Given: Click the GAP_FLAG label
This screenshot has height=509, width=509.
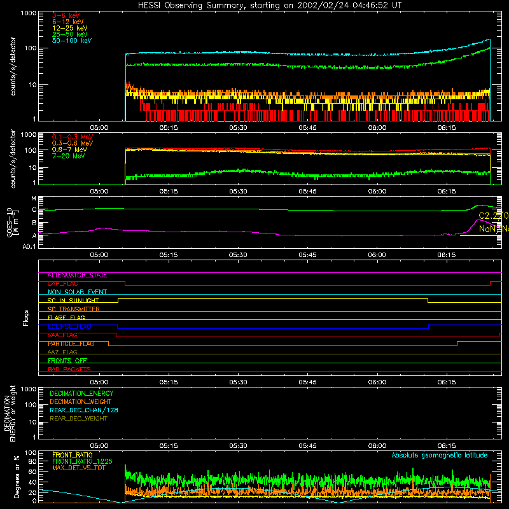Looking at the screenshot, I should 62,284.
